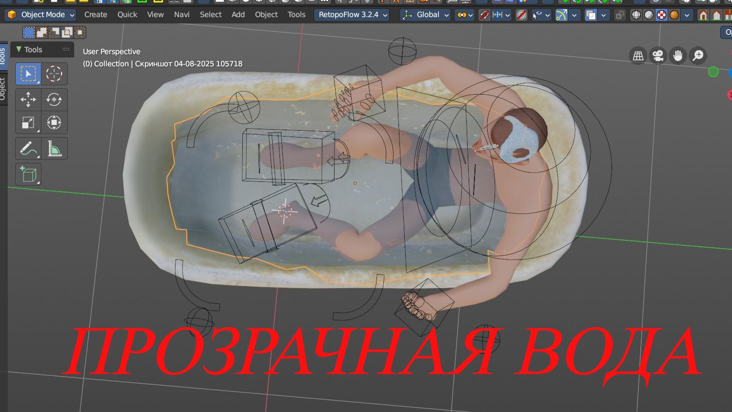Open the View menu
Image resolution: width=732 pixels, height=412 pixels.
tap(156, 15)
